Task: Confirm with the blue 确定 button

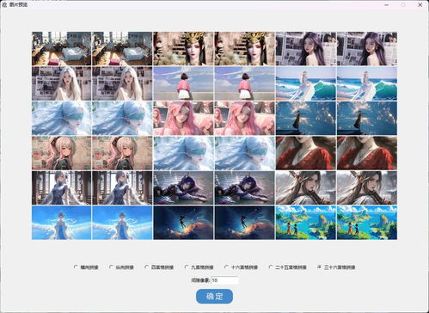Action: click(x=214, y=297)
